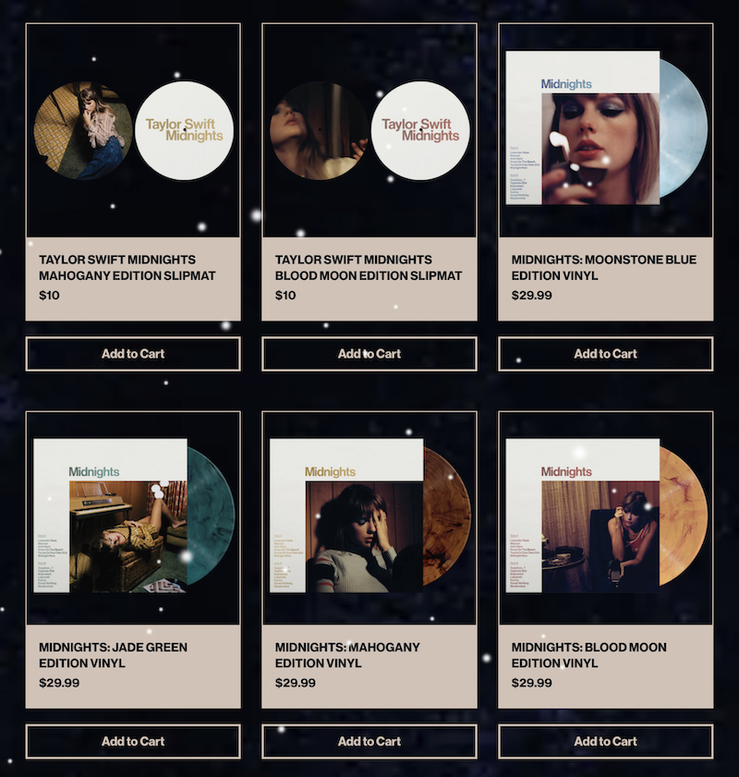Add Mahogany Edition Vinyl to cart
The height and width of the screenshot is (777, 739).
coord(369,741)
